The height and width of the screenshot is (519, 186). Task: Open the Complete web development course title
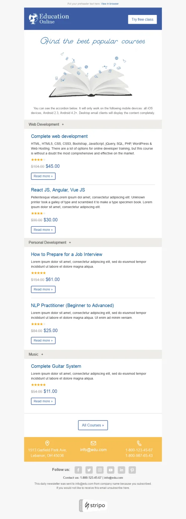(x=60, y=136)
